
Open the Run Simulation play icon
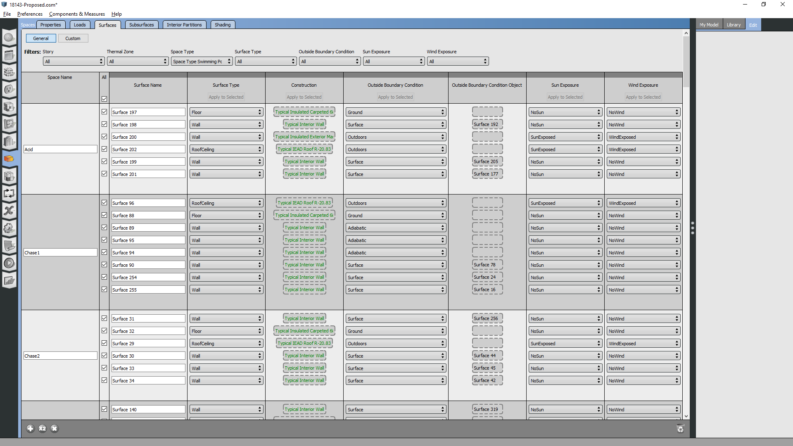[x=9, y=263]
